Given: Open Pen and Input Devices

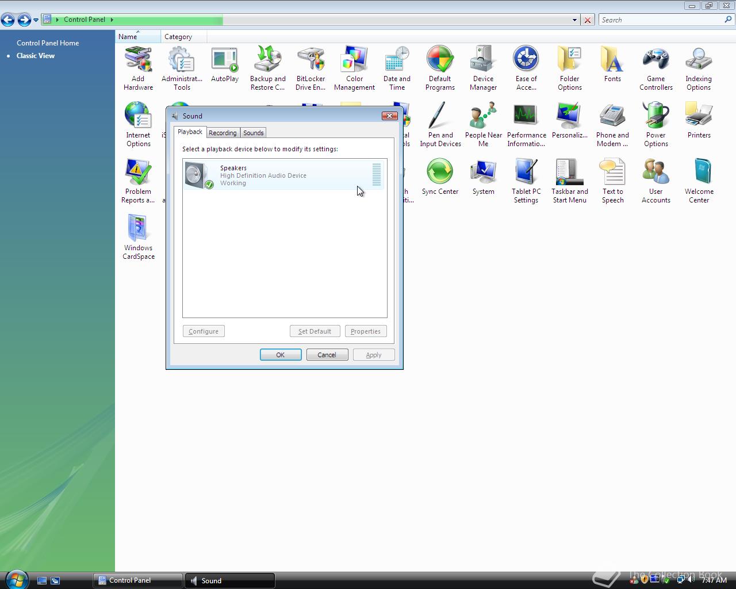Looking at the screenshot, I should click(x=440, y=125).
